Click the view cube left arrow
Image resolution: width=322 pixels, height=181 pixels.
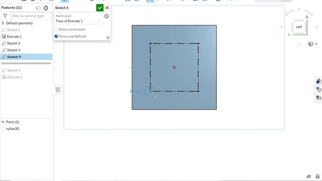(x=281, y=27)
